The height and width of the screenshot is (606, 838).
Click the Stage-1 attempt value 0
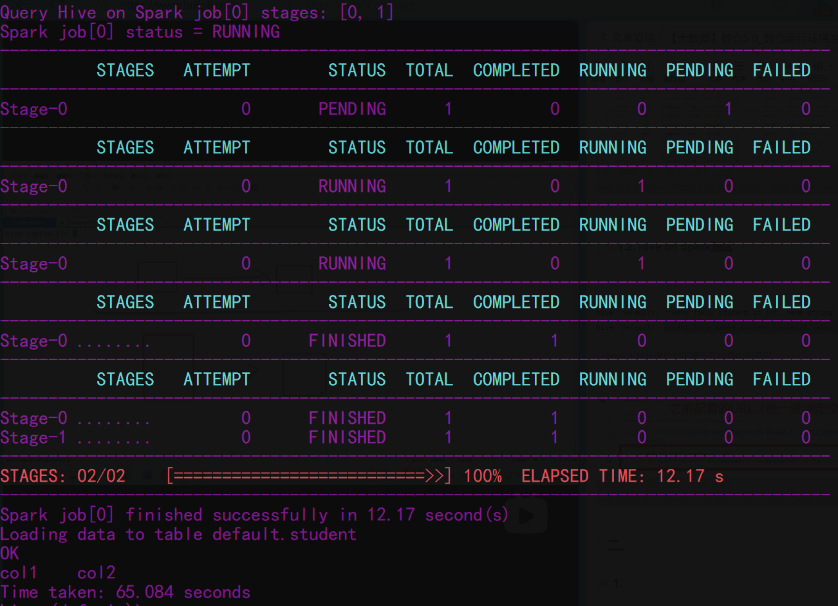[246, 437]
